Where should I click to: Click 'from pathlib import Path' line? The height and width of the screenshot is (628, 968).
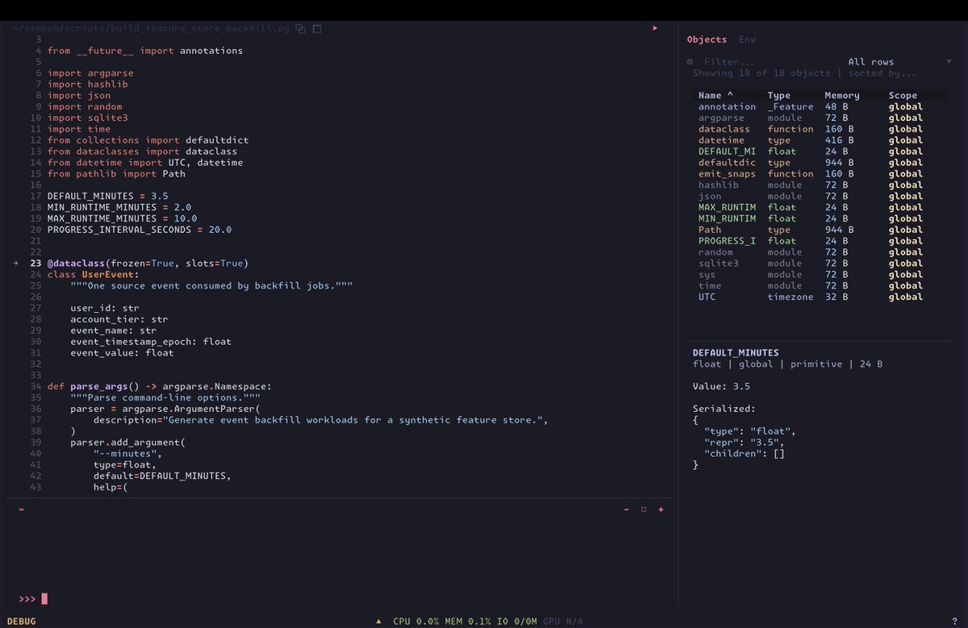116,173
